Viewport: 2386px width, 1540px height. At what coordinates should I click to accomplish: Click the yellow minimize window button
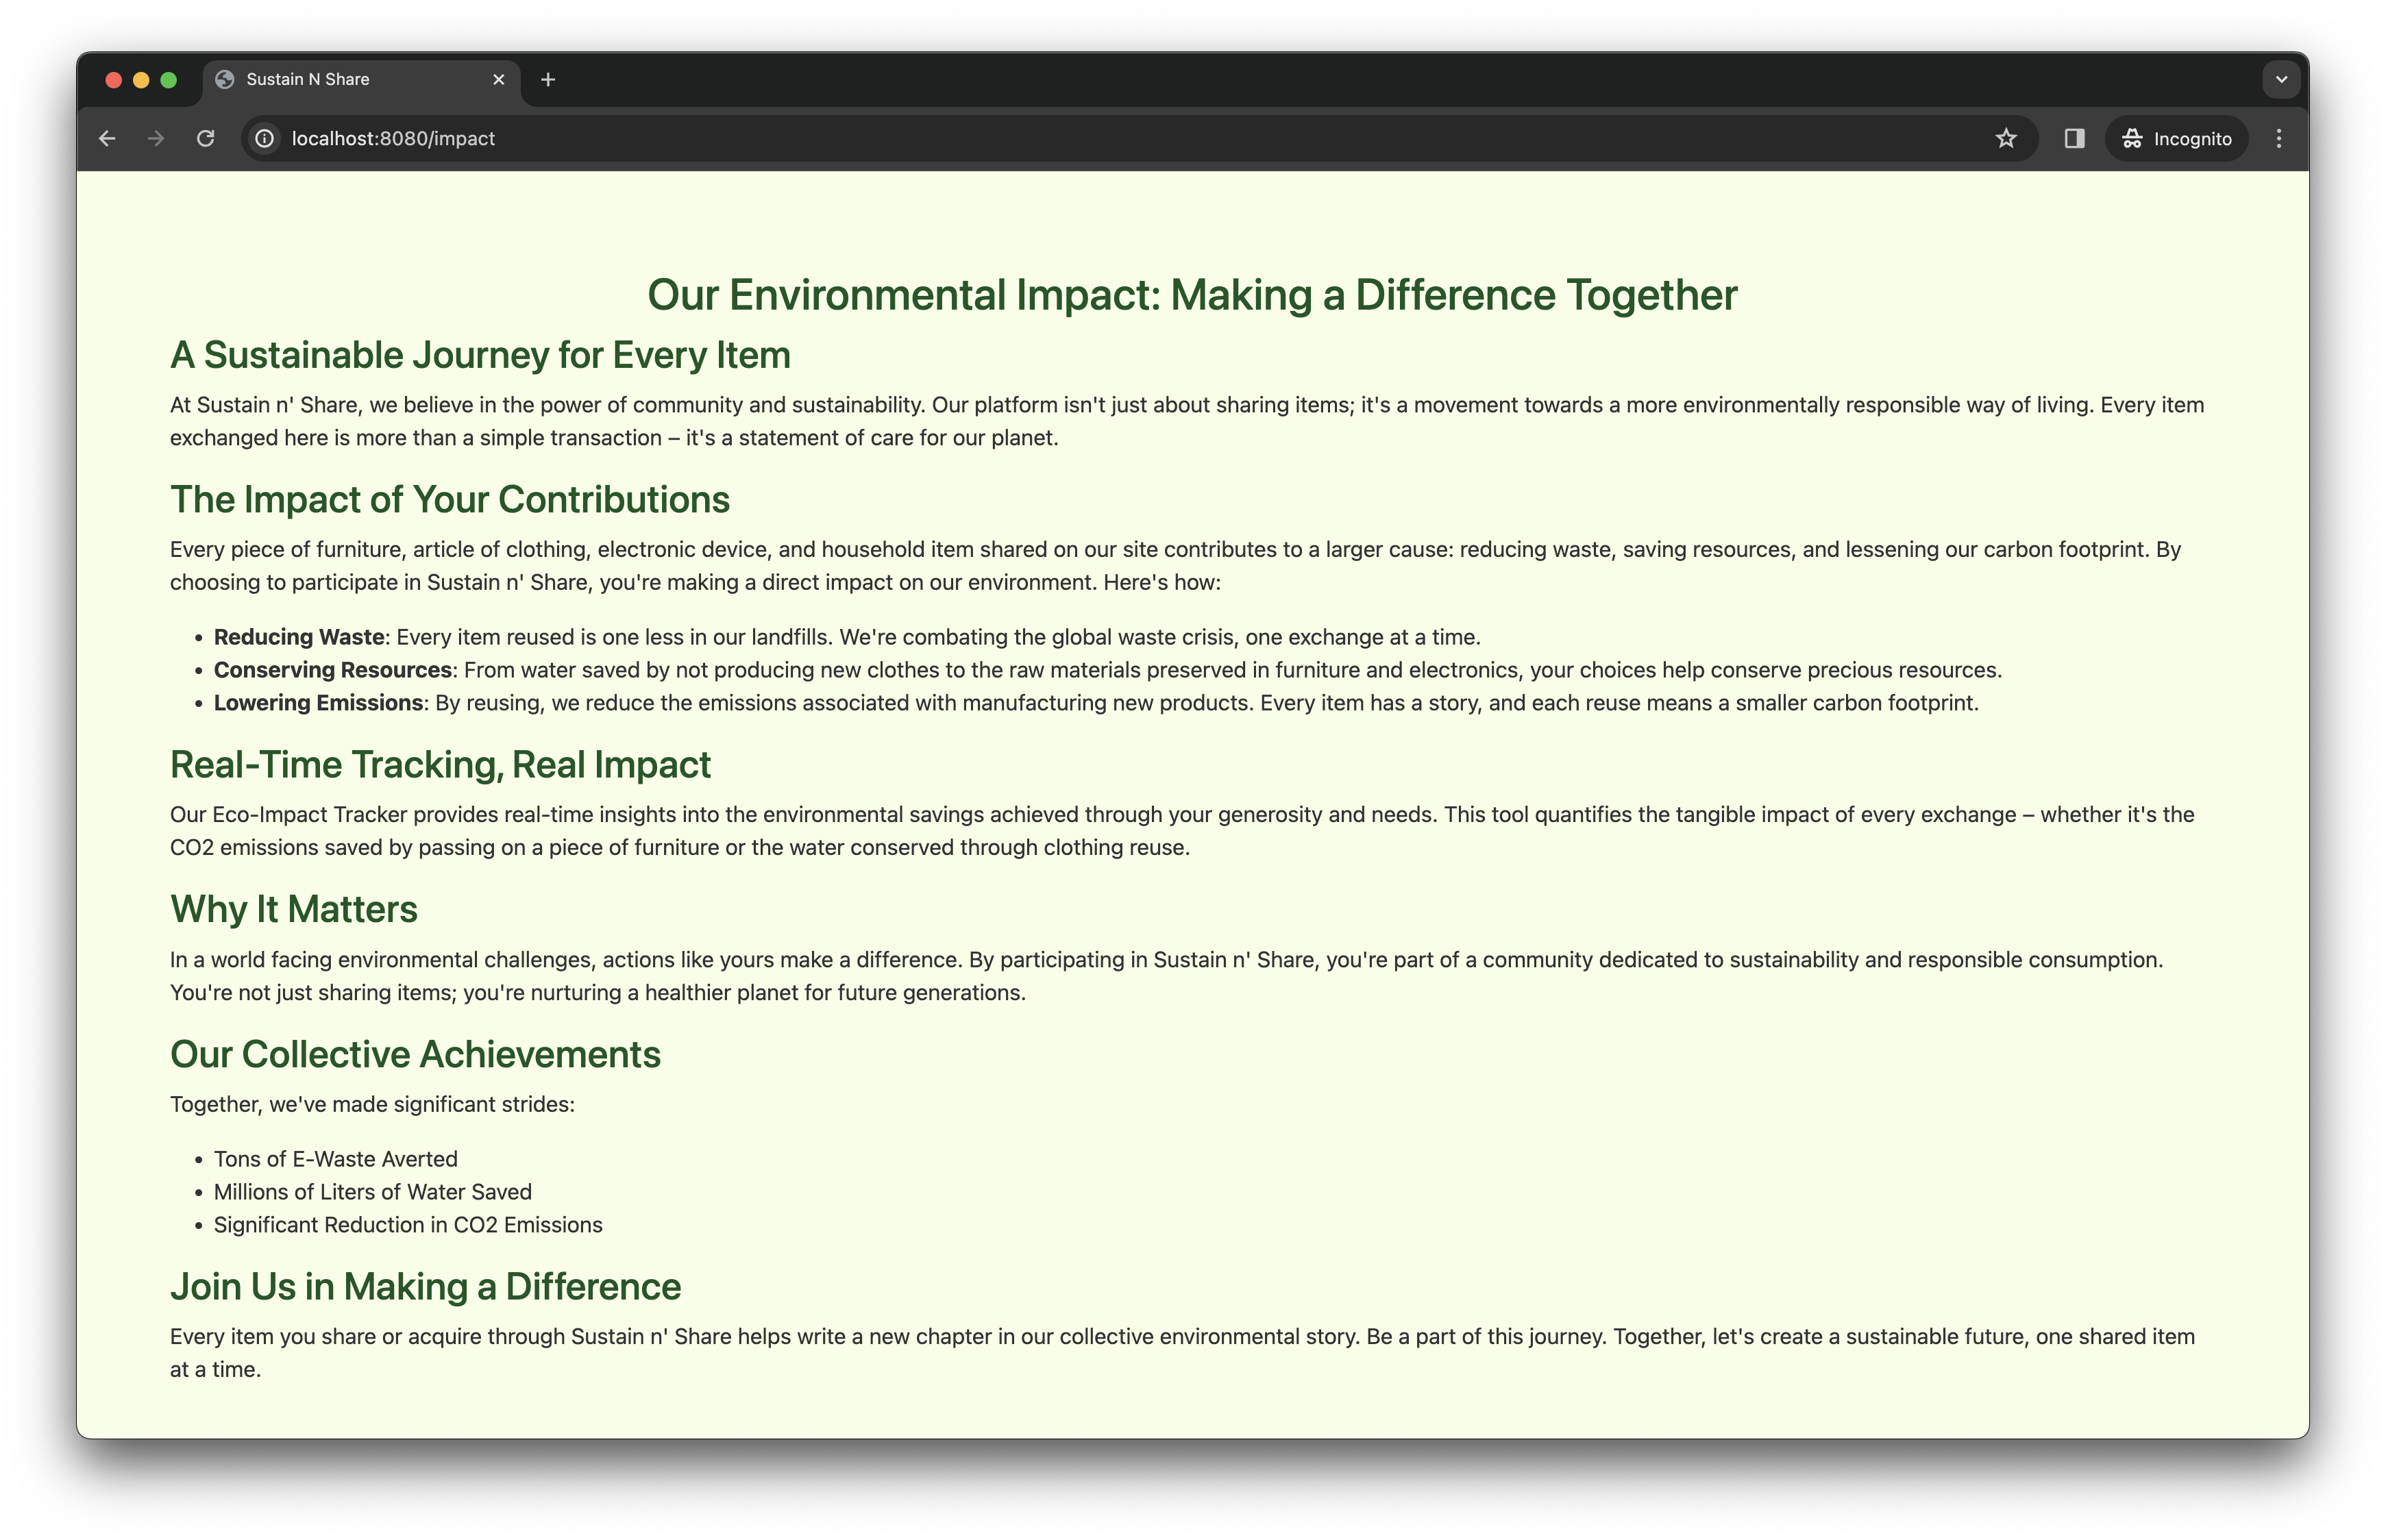pos(141,80)
